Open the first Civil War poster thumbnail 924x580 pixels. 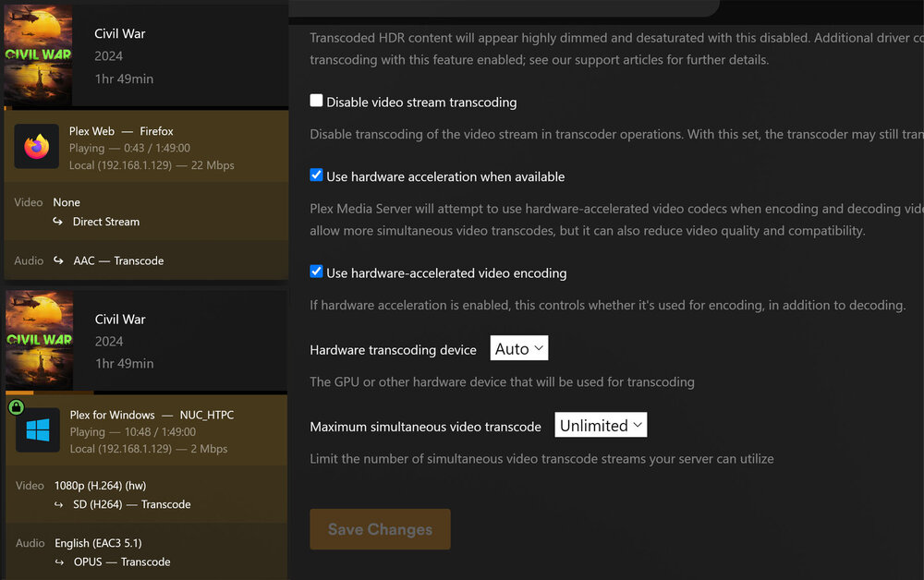pyautogui.click(x=38, y=54)
